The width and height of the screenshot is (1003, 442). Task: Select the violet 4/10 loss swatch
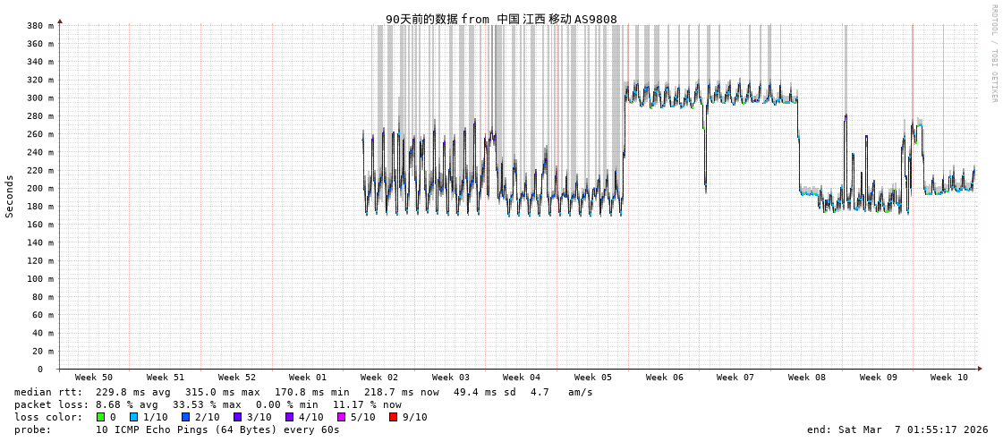pyautogui.click(x=290, y=417)
